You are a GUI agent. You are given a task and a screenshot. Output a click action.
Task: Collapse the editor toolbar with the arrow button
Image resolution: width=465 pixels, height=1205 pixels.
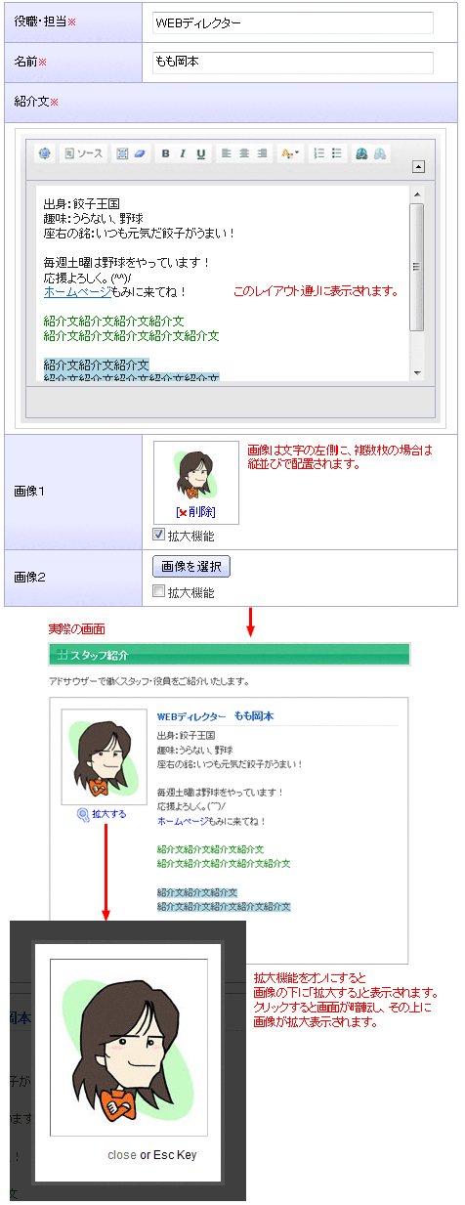pos(418,167)
